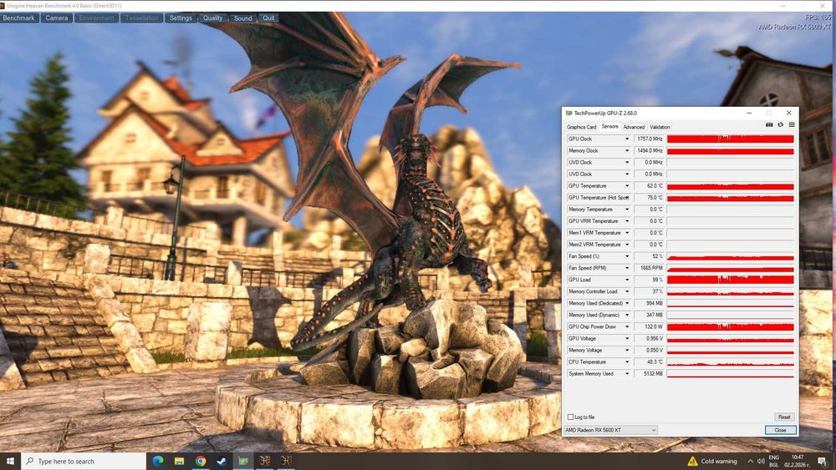Launch Google Chrome from the taskbar
Viewport: 836px width, 470px height.
point(201,461)
